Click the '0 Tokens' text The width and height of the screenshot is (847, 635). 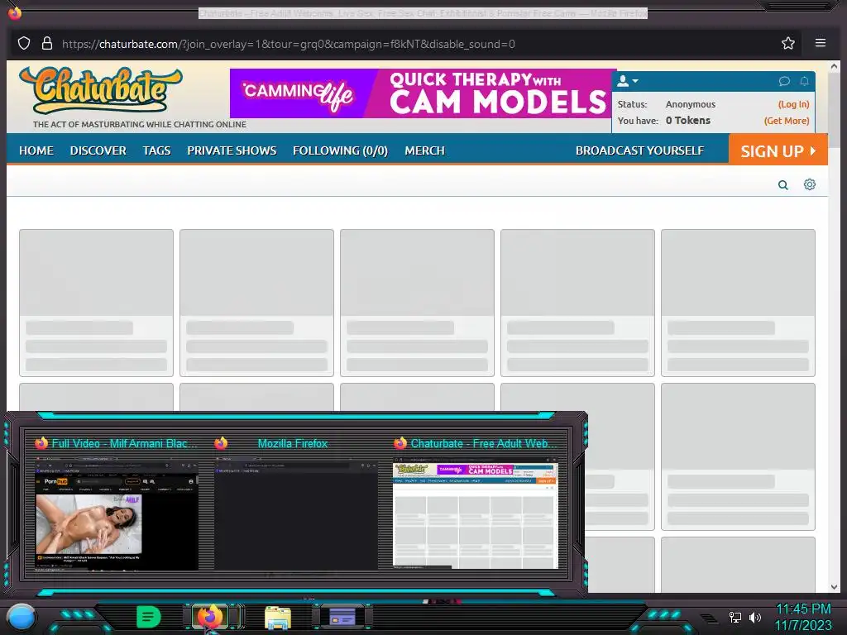click(687, 121)
